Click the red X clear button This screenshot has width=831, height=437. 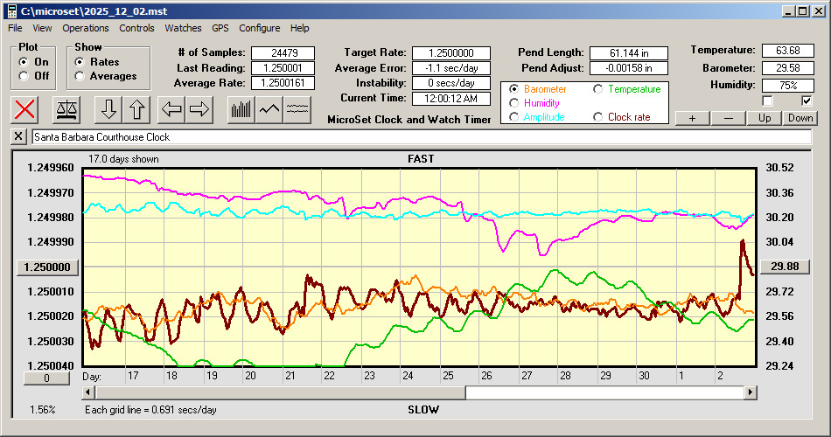pyautogui.click(x=26, y=109)
